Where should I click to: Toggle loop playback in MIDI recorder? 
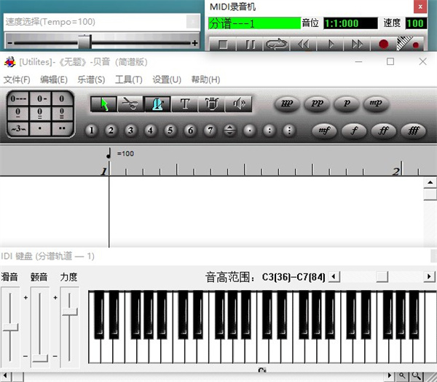[x=276, y=44]
